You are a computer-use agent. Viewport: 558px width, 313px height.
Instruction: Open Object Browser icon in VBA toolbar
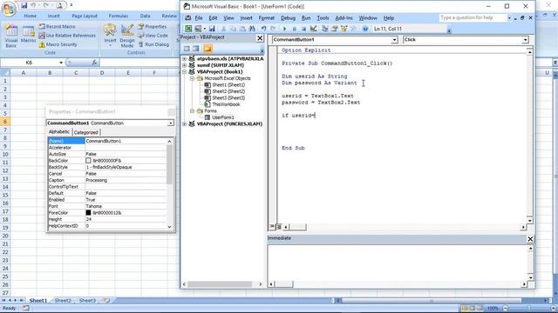[344, 29]
